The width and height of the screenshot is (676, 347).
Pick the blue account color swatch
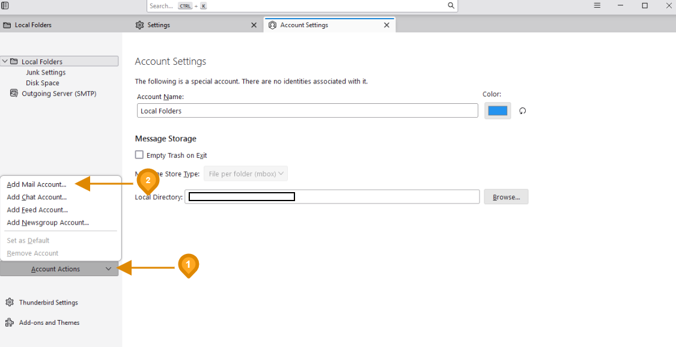click(x=498, y=110)
